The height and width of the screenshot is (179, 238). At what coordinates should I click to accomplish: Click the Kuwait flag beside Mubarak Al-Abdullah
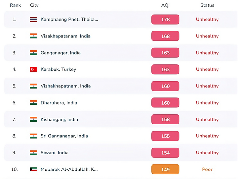(33, 169)
